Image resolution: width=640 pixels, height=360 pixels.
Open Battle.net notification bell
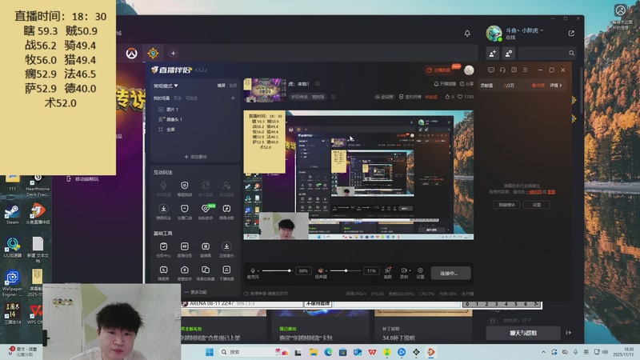tap(467, 34)
